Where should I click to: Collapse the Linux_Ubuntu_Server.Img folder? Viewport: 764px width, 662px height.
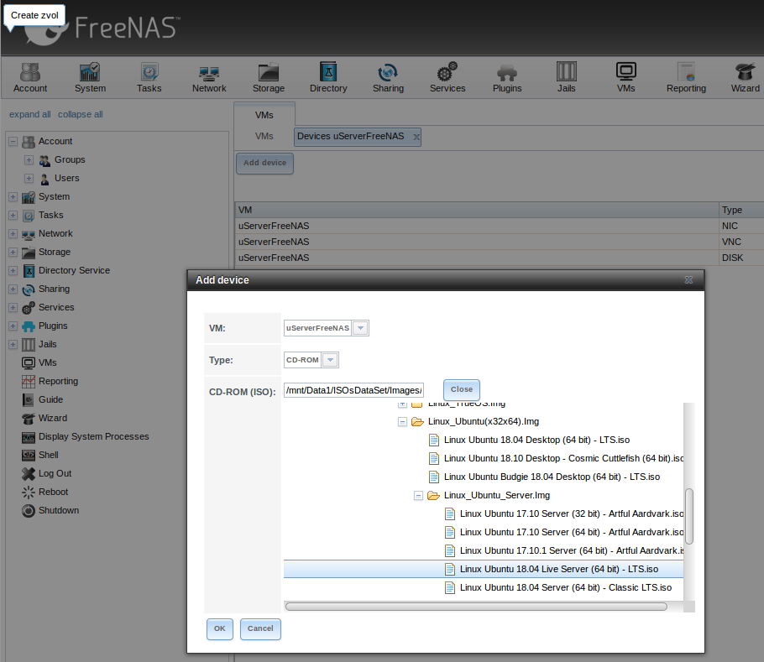(x=418, y=496)
